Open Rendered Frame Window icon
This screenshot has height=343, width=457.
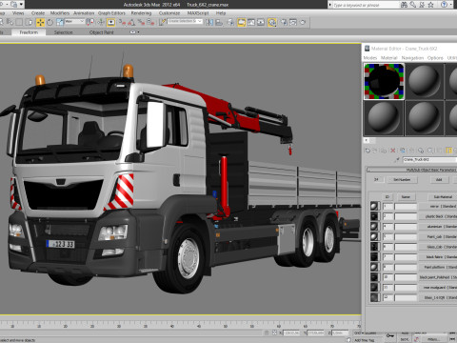tap(293, 22)
